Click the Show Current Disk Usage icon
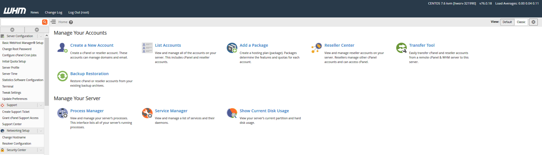542x155 pixels. pyautogui.click(x=232, y=113)
